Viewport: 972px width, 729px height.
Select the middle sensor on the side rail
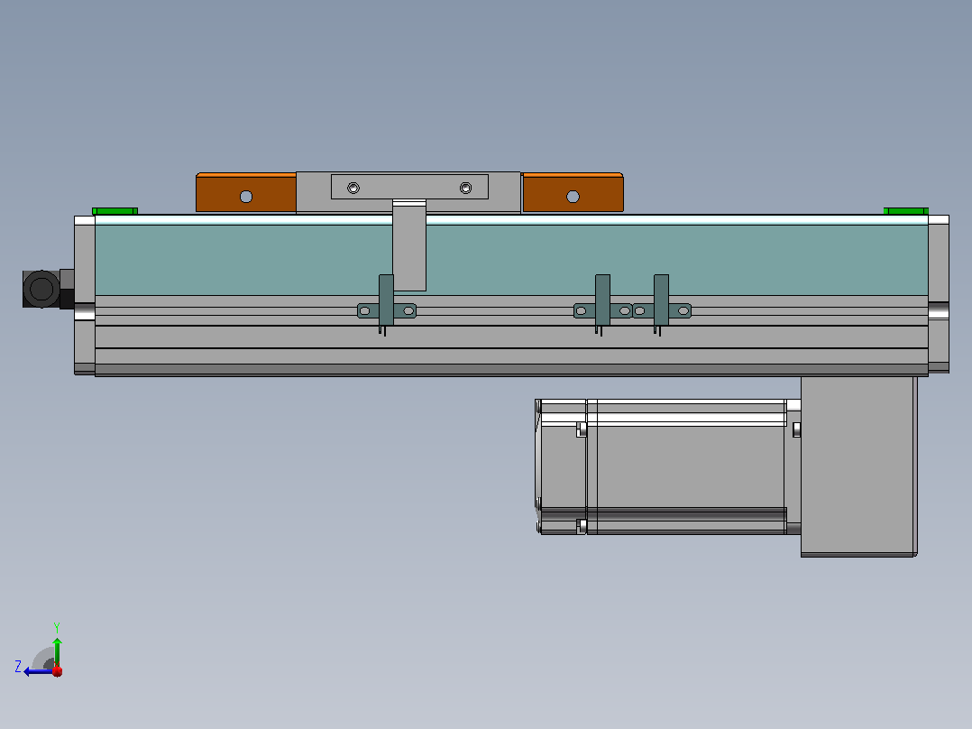602,306
